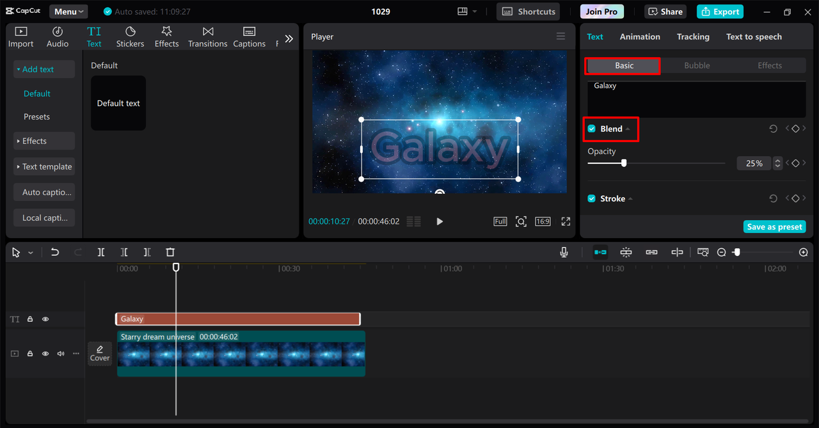Select the Basic sub-tab
819x428 pixels.
pyautogui.click(x=624, y=65)
